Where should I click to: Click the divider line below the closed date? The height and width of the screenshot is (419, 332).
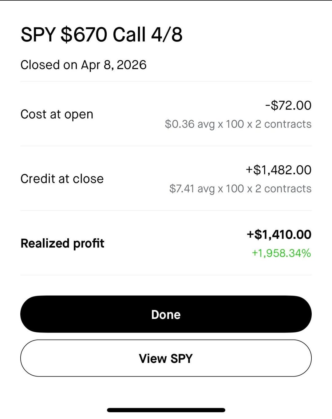point(166,82)
